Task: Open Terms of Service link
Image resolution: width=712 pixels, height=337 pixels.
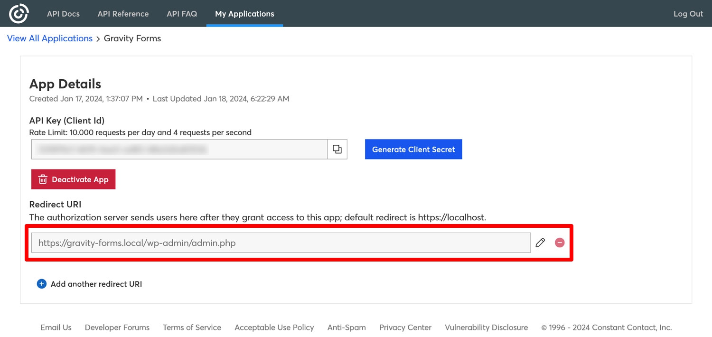Action: [x=192, y=328]
